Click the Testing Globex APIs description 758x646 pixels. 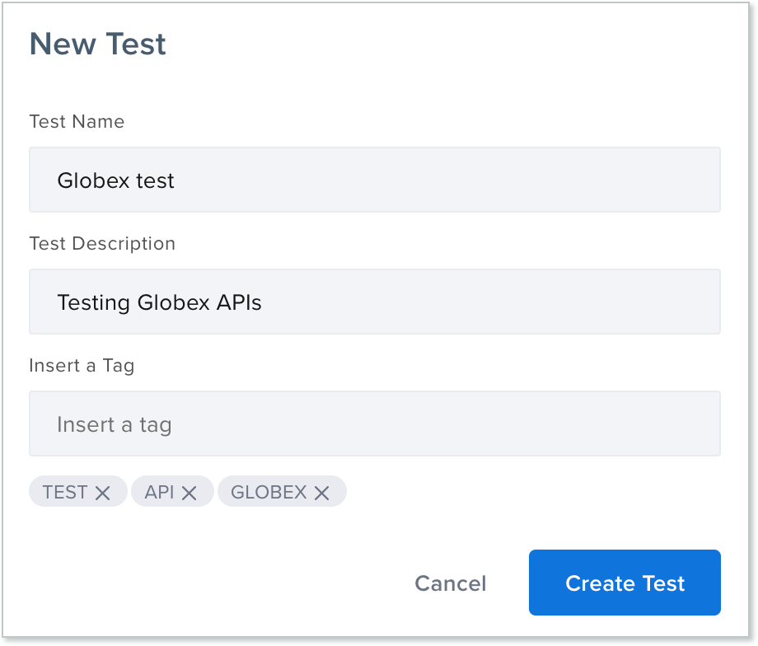(159, 302)
